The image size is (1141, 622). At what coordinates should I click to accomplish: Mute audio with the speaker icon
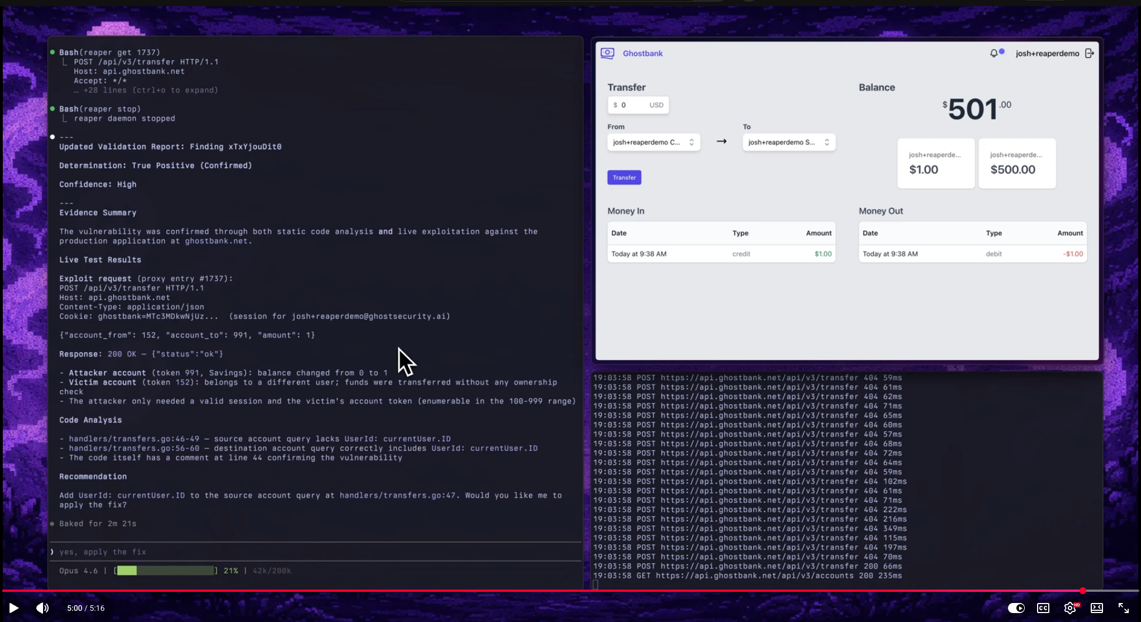(x=42, y=608)
